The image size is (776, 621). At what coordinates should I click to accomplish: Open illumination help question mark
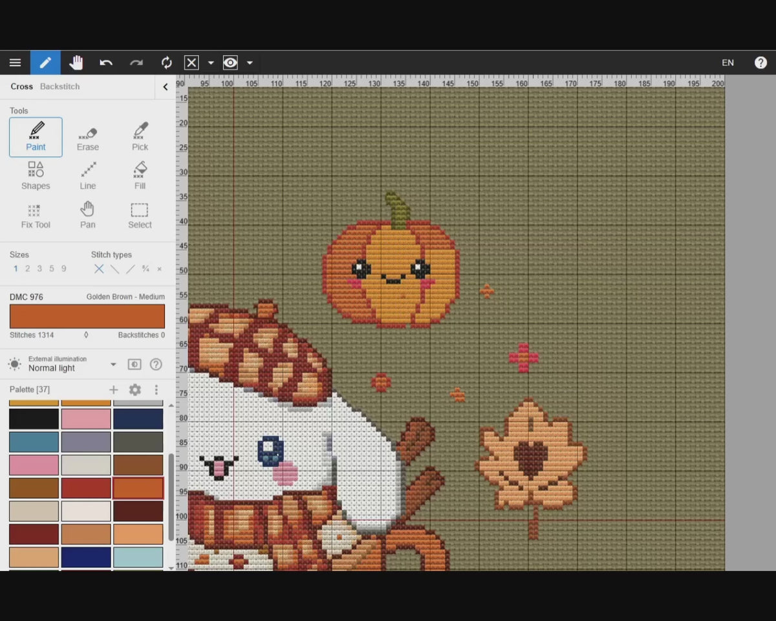tap(156, 364)
